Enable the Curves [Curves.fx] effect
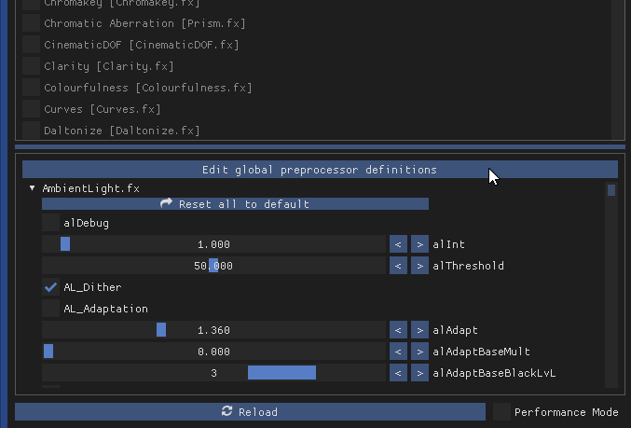This screenshot has width=631, height=428. (x=31, y=109)
